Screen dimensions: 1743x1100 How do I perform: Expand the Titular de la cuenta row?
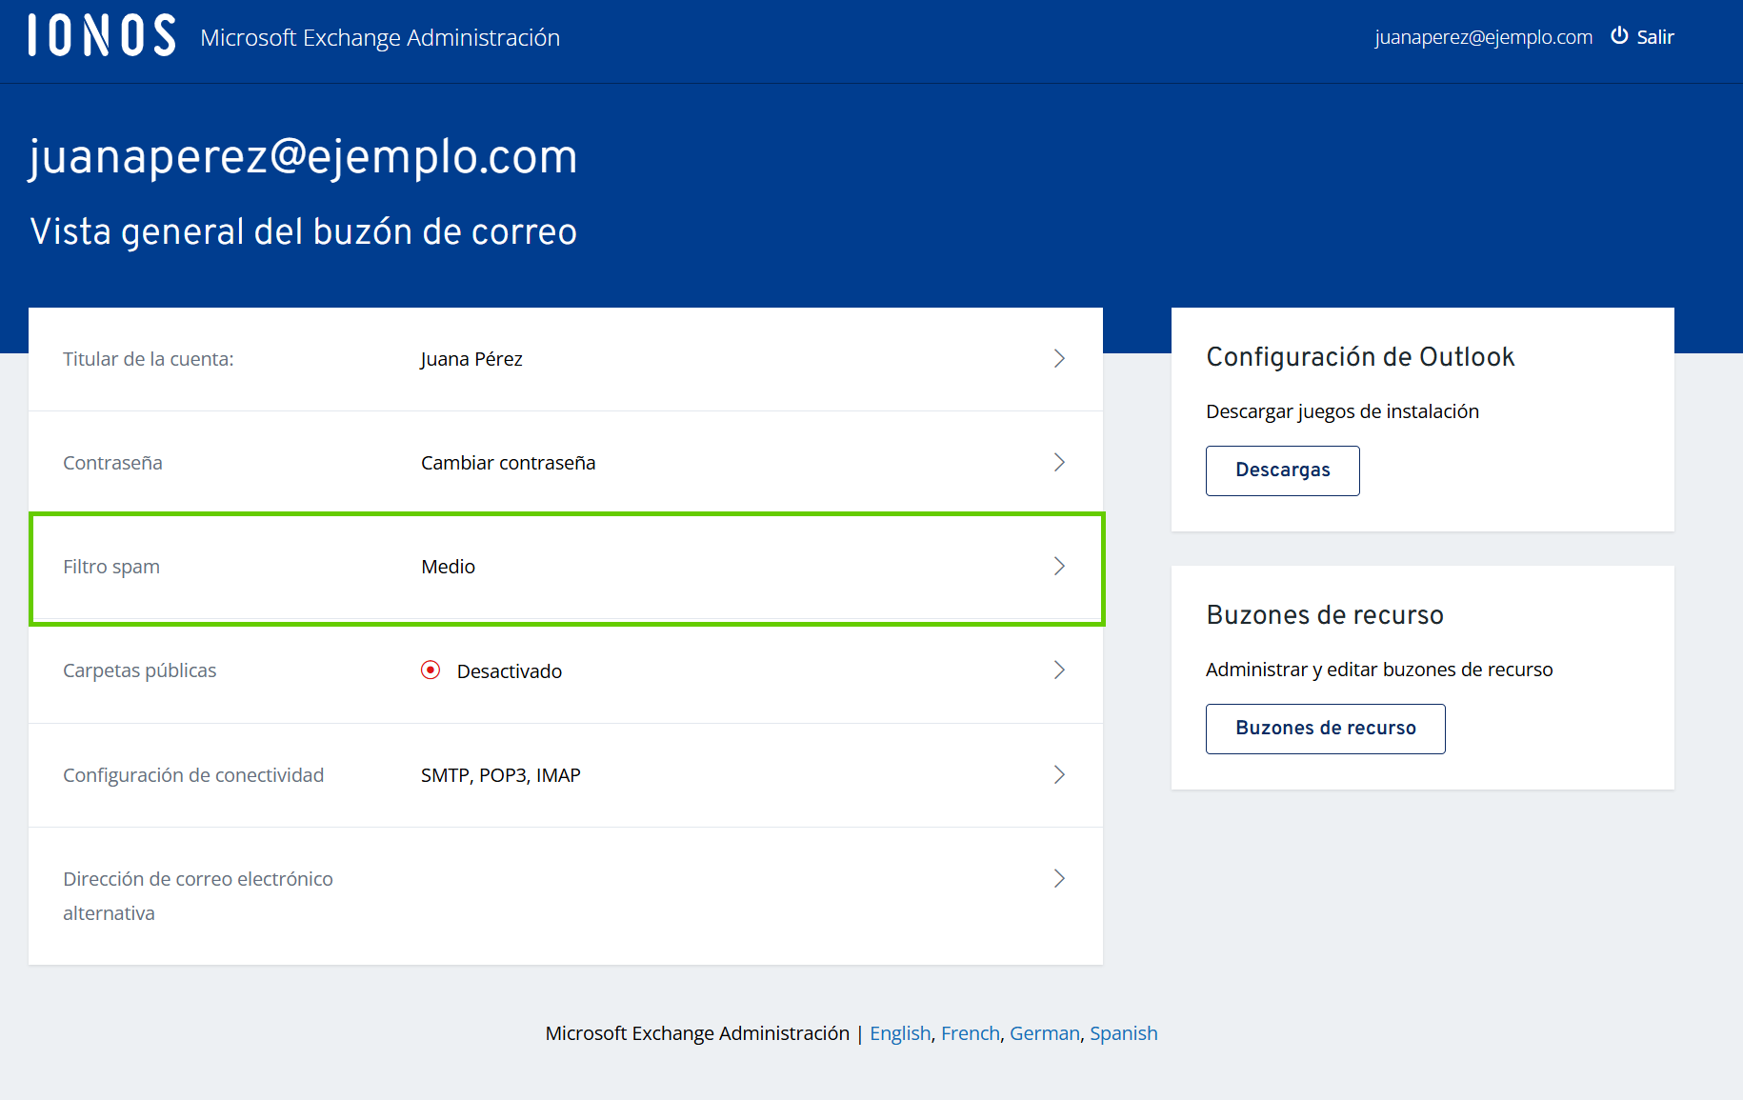(1059, 359)
